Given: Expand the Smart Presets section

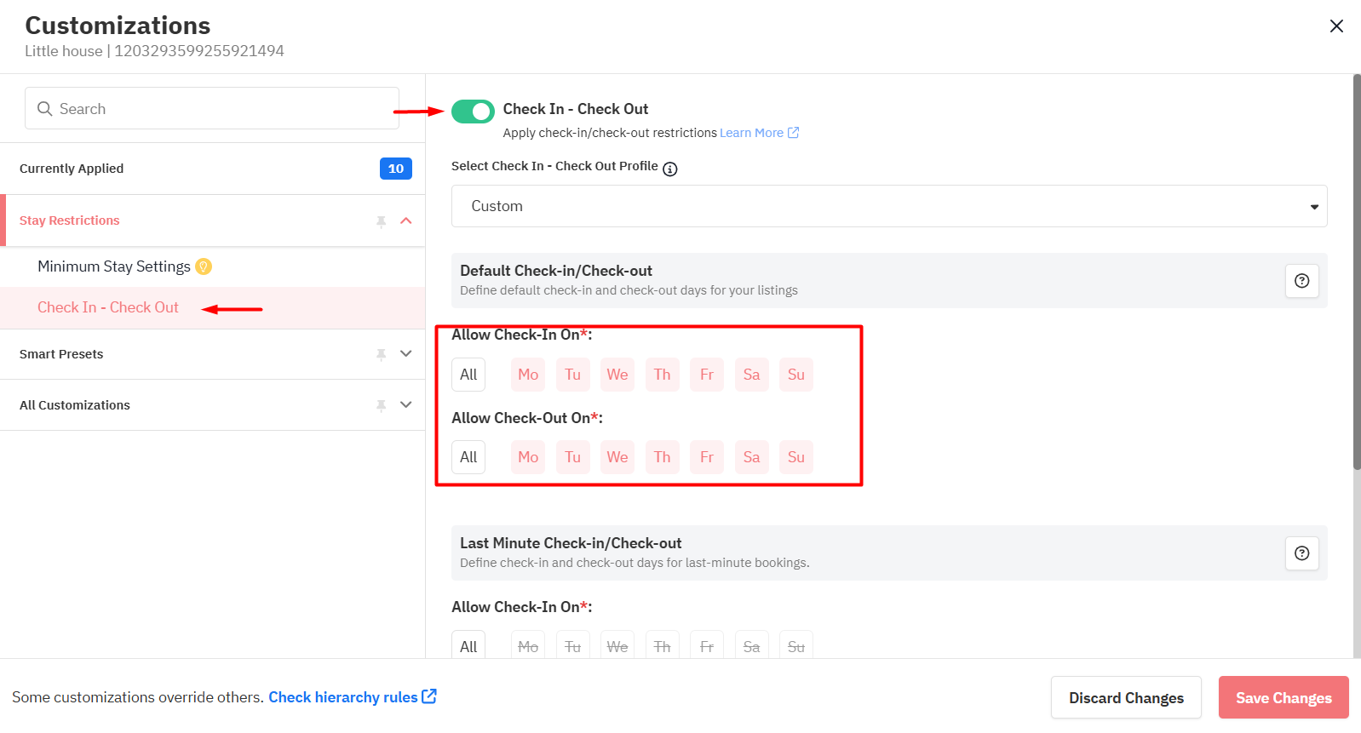Looking at the screenshot, I should [x=406, y=354].
